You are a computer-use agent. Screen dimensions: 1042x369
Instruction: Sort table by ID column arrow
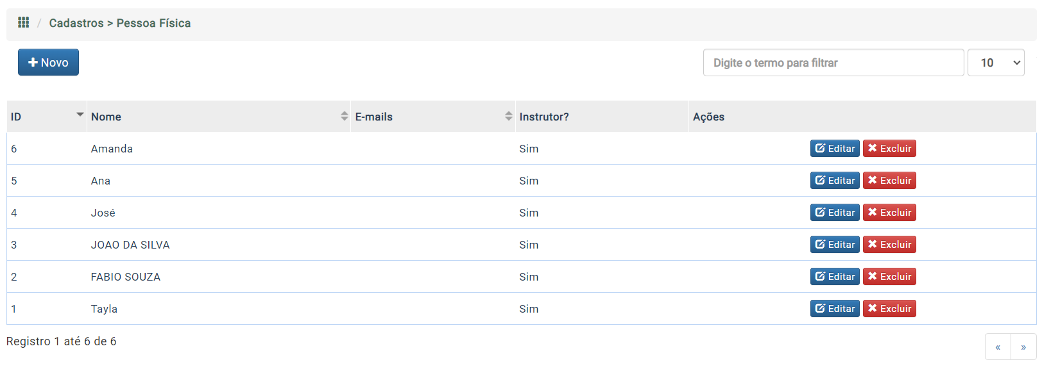point(80,115)
